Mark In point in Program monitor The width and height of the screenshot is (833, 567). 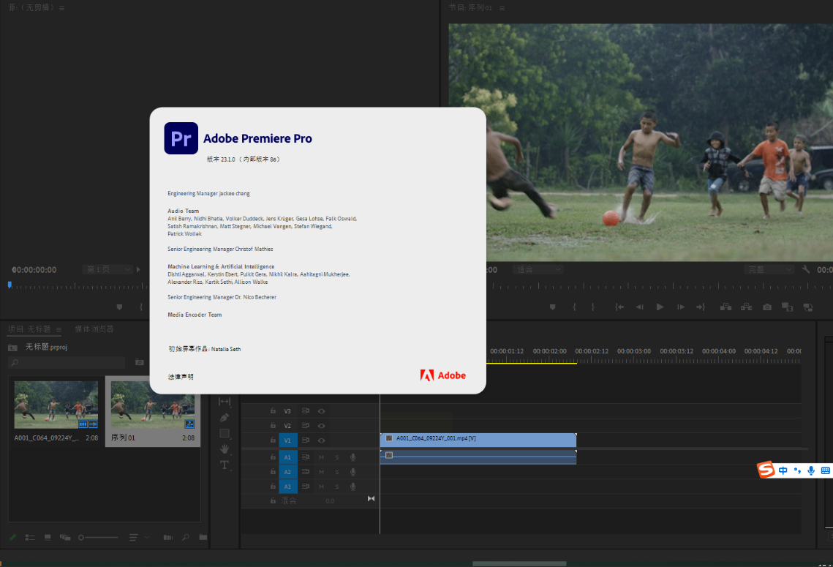[x=574, y=307]
